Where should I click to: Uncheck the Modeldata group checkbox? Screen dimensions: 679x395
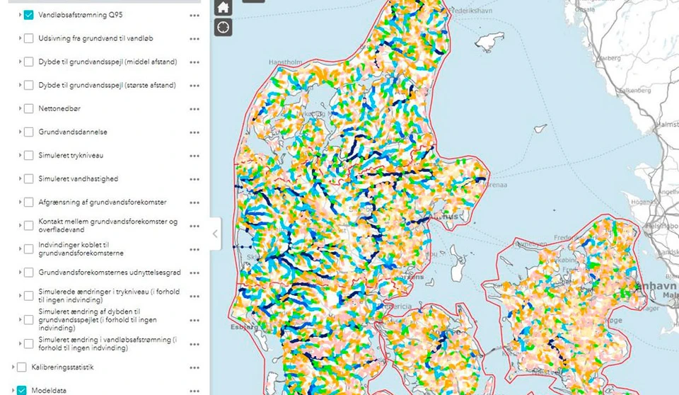22,390
